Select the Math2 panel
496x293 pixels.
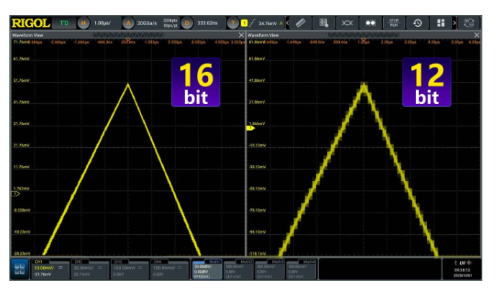[x=238, y=269]
